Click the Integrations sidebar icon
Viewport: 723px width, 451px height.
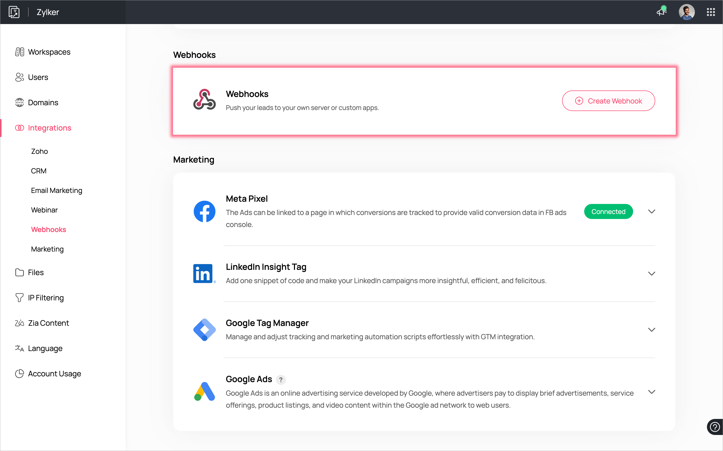(x=19, y=128)
